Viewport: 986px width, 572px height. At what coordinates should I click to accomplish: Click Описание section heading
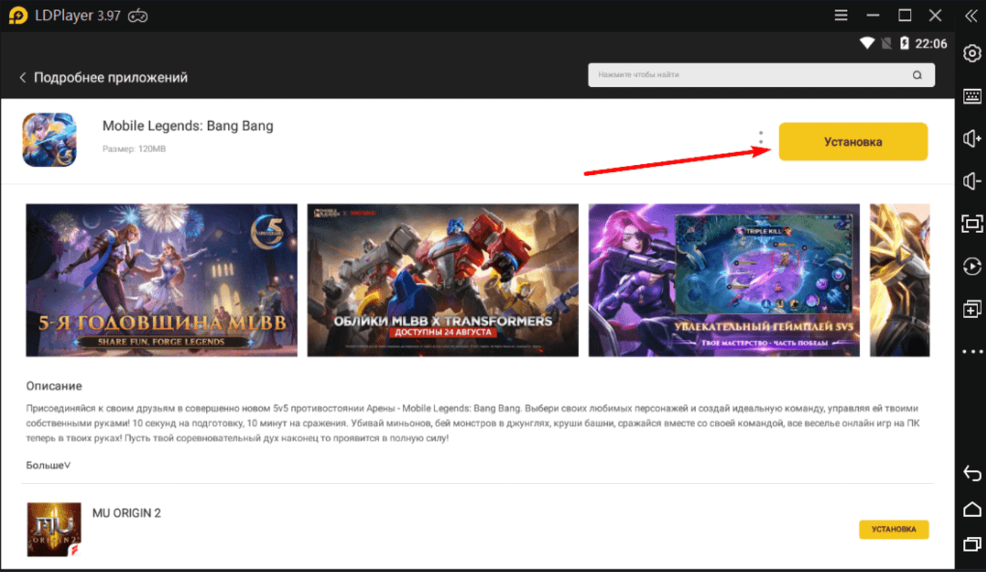point(54,386)
